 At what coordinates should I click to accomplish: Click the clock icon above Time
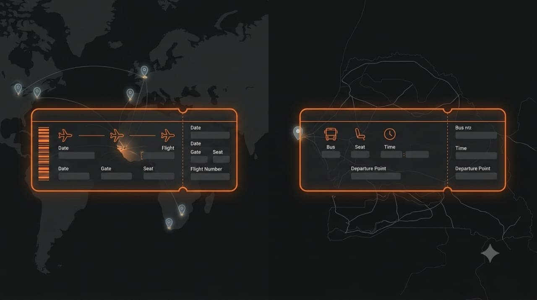tap(390, 134)
